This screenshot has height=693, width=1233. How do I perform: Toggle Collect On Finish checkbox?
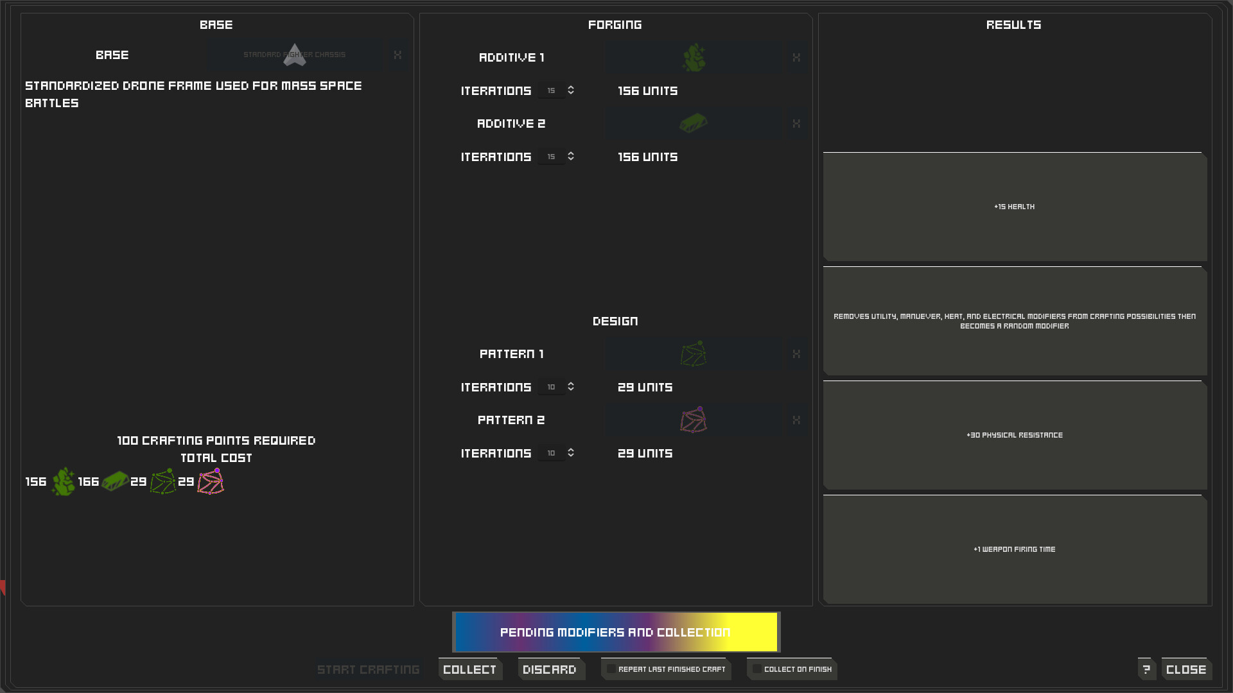pos(757,669)
